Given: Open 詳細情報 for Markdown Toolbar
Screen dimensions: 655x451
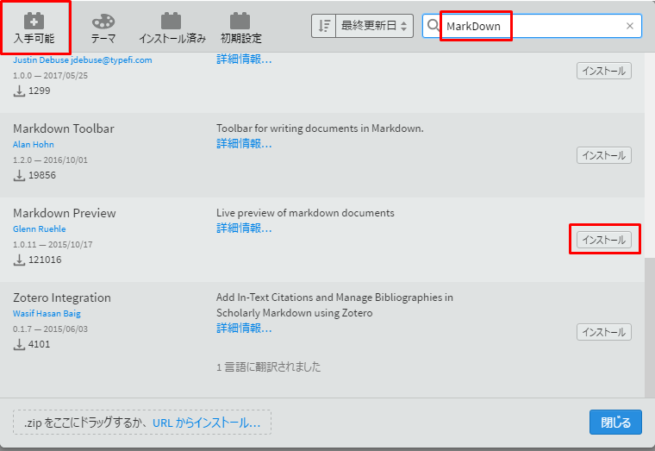Looking at the screenshot, I should pos(244,144).
